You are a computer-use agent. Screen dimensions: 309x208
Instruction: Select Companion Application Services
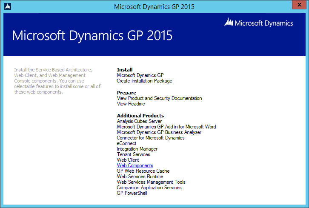pyautogui.click(x=149, y=188)
